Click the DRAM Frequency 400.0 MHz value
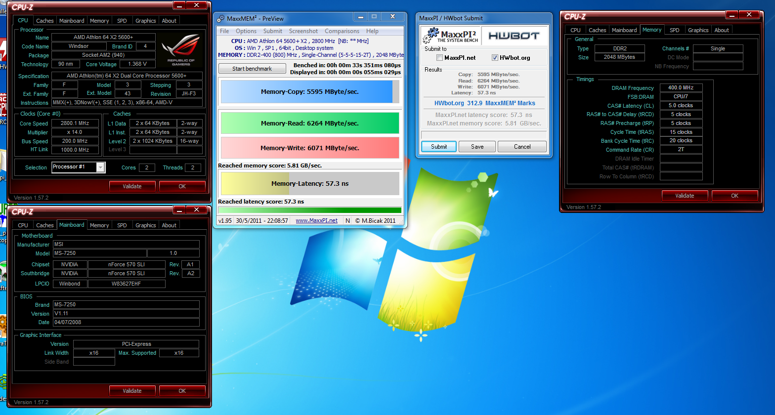775x415 pixels. (681, 88)
